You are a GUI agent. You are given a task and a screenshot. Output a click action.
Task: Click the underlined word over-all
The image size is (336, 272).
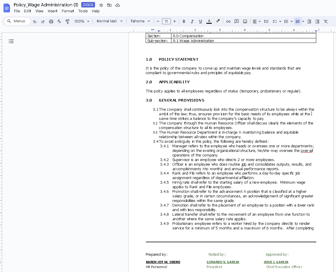point(307,150)
